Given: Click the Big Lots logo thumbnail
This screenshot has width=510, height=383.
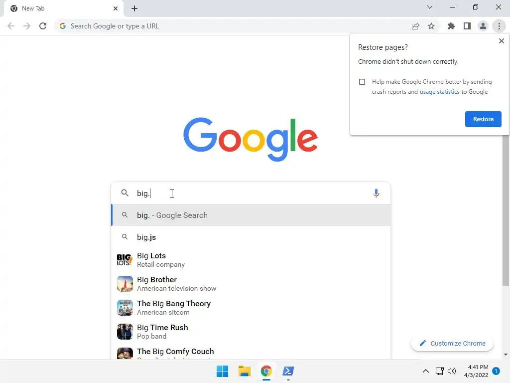Looking at the screenshot, I should point(125,260).
